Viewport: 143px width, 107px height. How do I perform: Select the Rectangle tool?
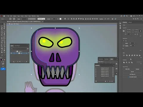click(2, 32)
